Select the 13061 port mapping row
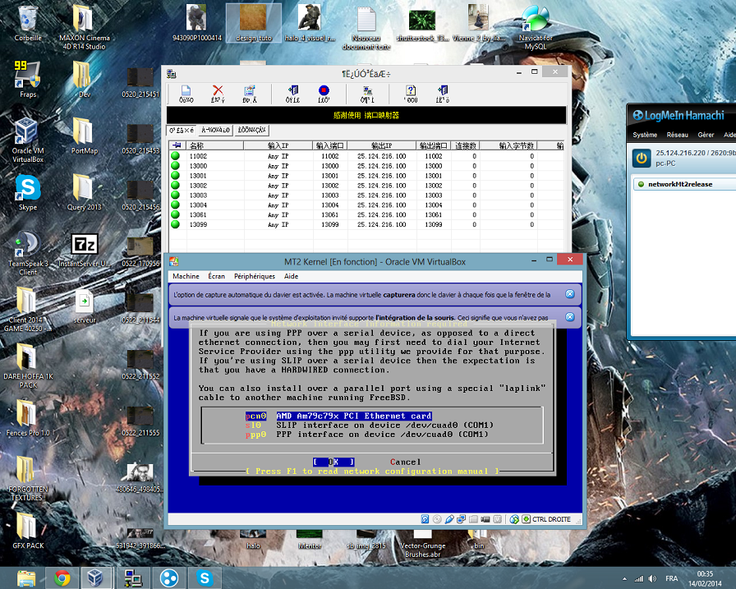The image size is (736, 589). click(x=366, y=215)
